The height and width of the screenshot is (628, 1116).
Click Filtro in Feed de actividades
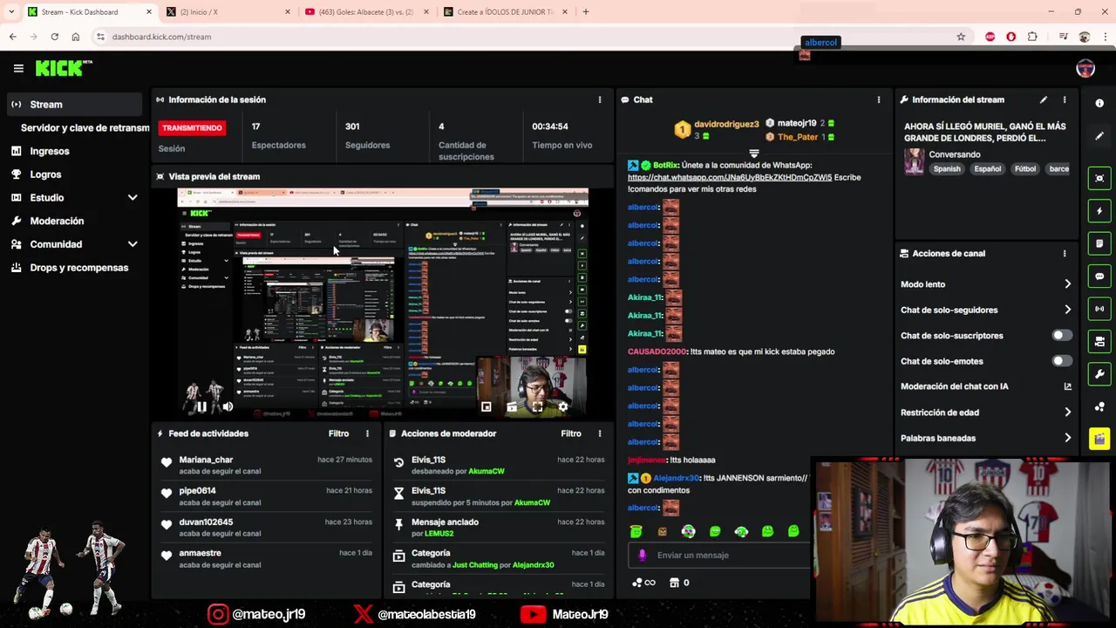pyautogui.click(x=338, y=433)
